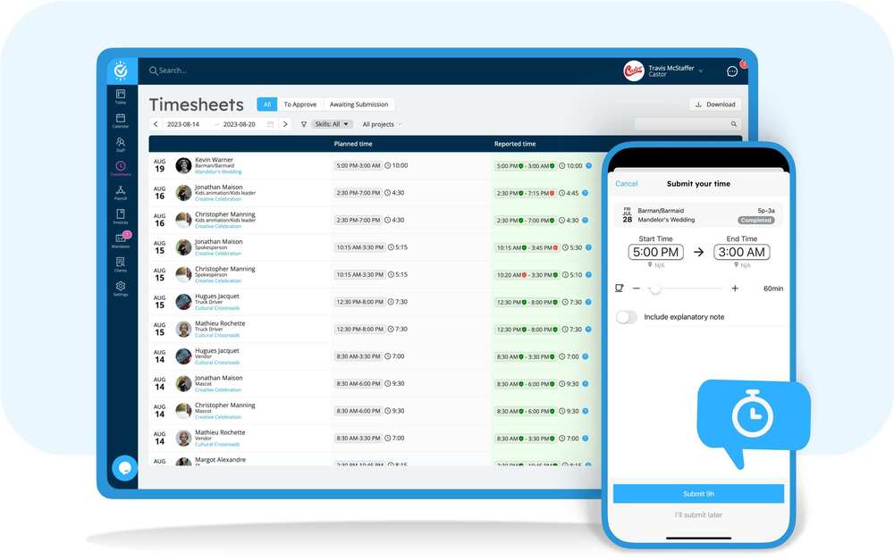Switch to the To Approve tab

(299, 104)
